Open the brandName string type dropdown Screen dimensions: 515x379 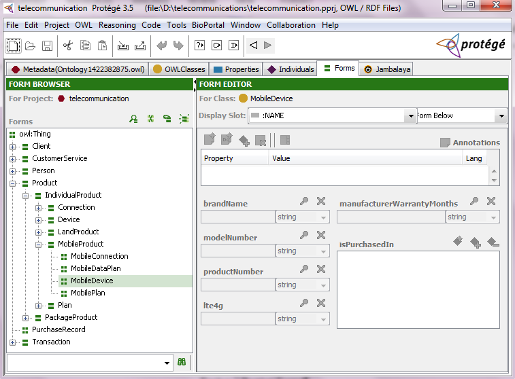(x=323, y=217)
